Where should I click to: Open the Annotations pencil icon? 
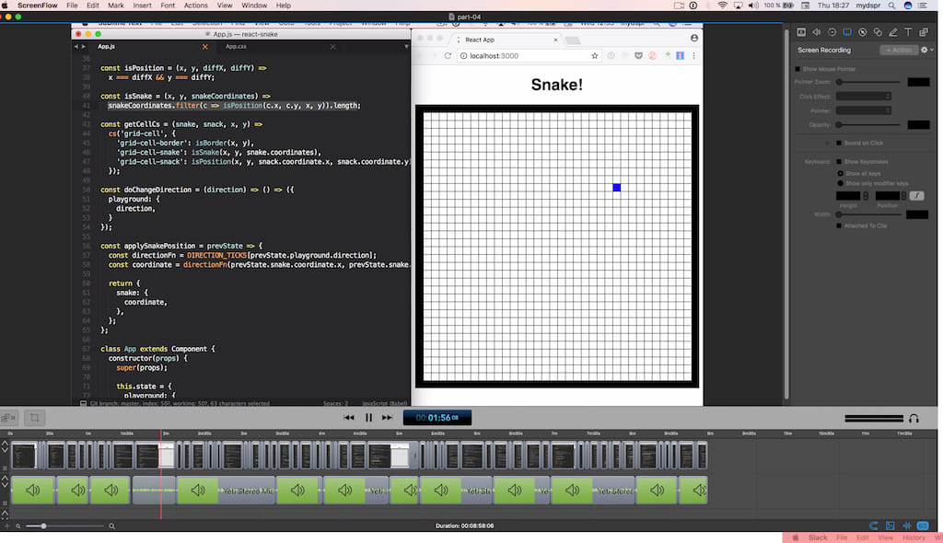point(894,31)
